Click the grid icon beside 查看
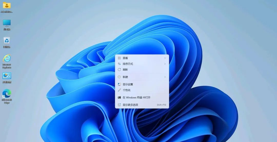The image size is (277, 142). [x=119, y=58]
